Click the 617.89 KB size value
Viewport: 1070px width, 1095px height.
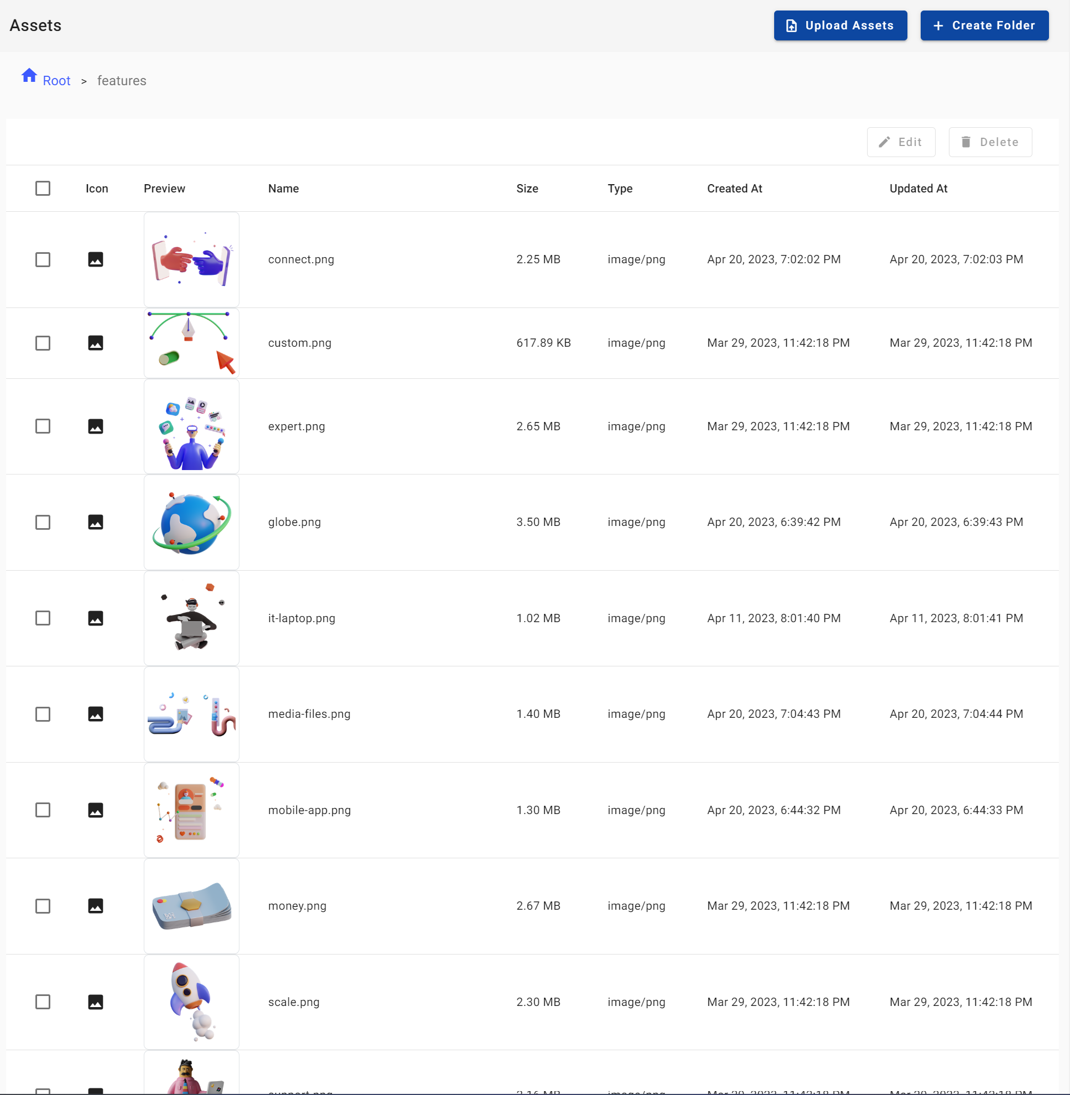(x=544, y=343)
